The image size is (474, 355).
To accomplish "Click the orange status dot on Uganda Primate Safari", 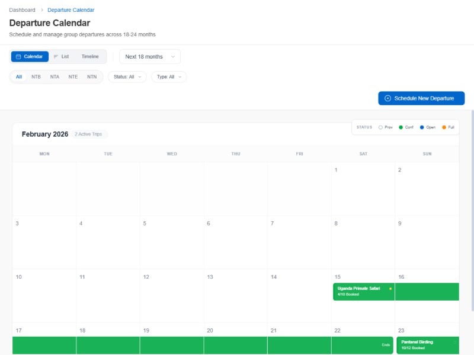I will (390, 289).
